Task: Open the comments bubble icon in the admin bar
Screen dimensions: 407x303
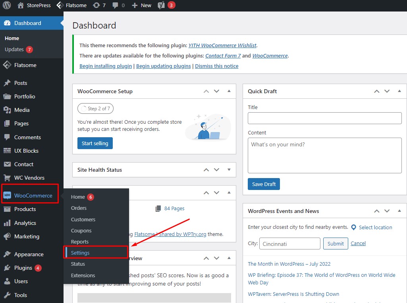Action: click(x=115, y=5)
